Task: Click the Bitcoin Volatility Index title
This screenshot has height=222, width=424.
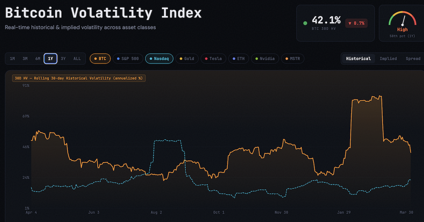Action: pos(103,13)
